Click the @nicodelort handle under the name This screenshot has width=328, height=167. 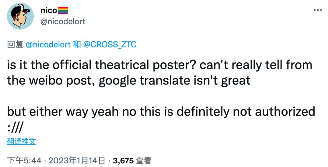click(63, 21)
